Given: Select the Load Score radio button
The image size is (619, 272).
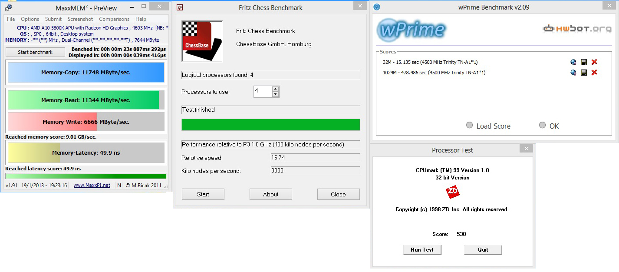Looking at the screenshot, I should coord(469,125).
